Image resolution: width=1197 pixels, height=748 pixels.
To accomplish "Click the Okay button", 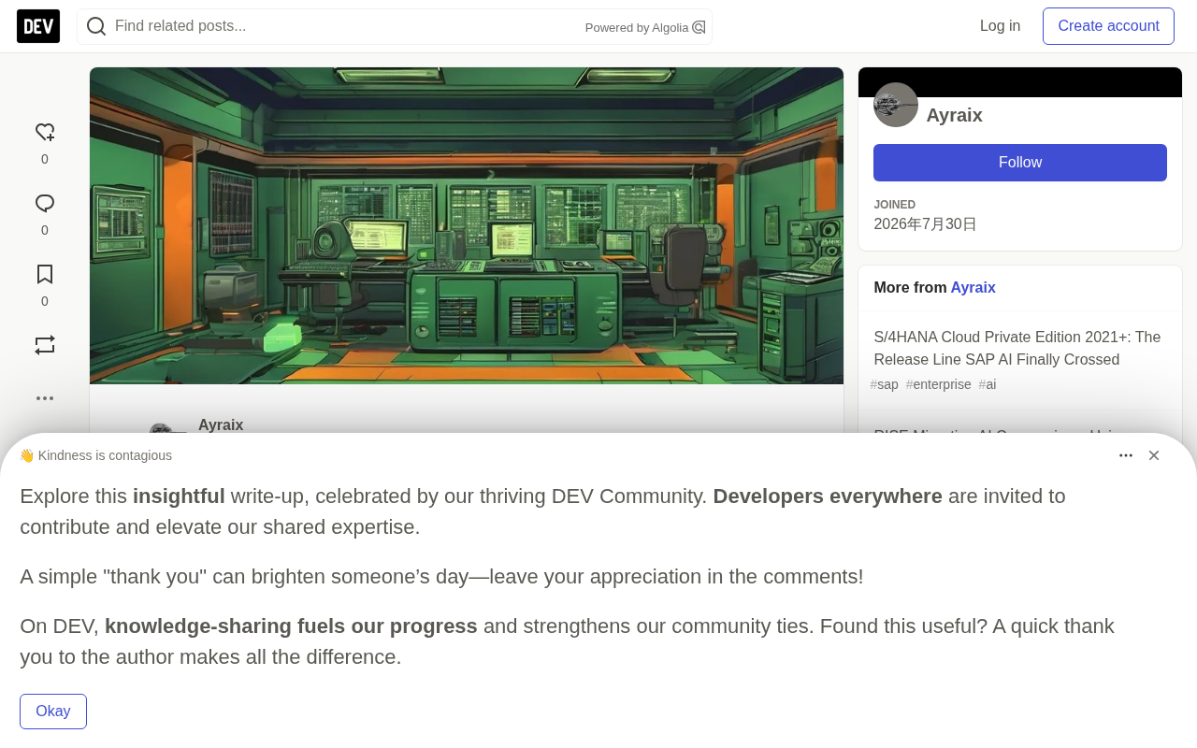I will pos(53,712).
